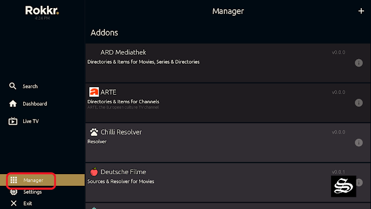Select the Chilli Resolver addon title

[121, 132]
